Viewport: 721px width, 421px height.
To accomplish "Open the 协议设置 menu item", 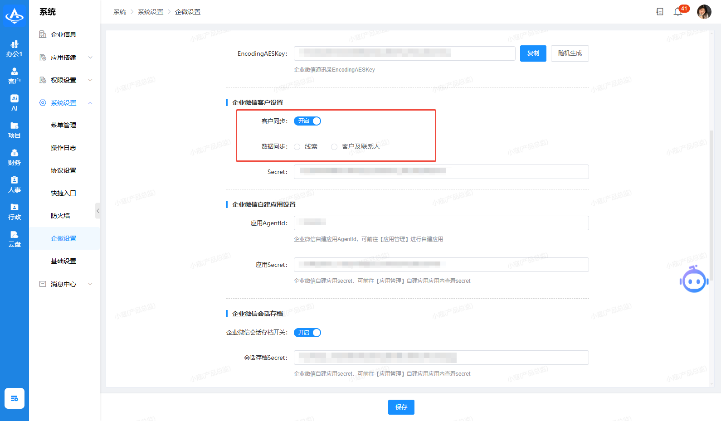I will (x=64, y=170).
